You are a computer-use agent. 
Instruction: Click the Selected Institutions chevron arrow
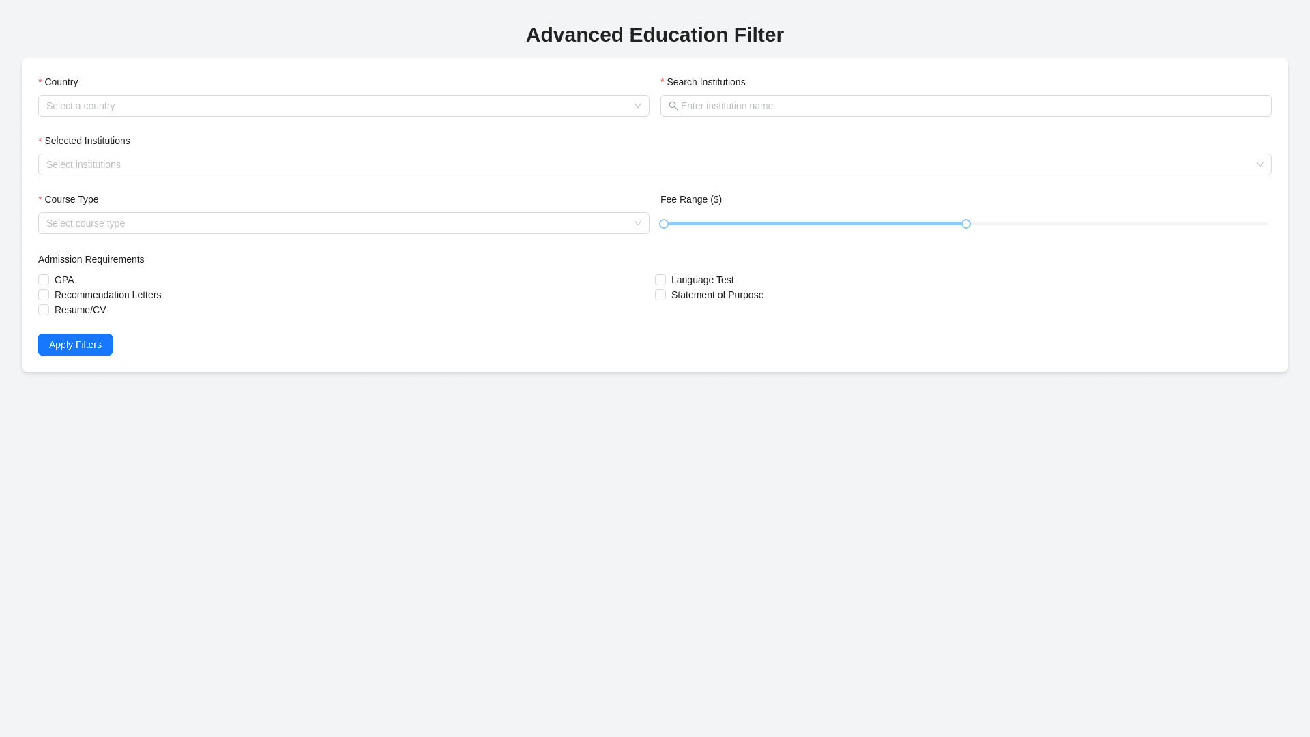[1260, 164]
